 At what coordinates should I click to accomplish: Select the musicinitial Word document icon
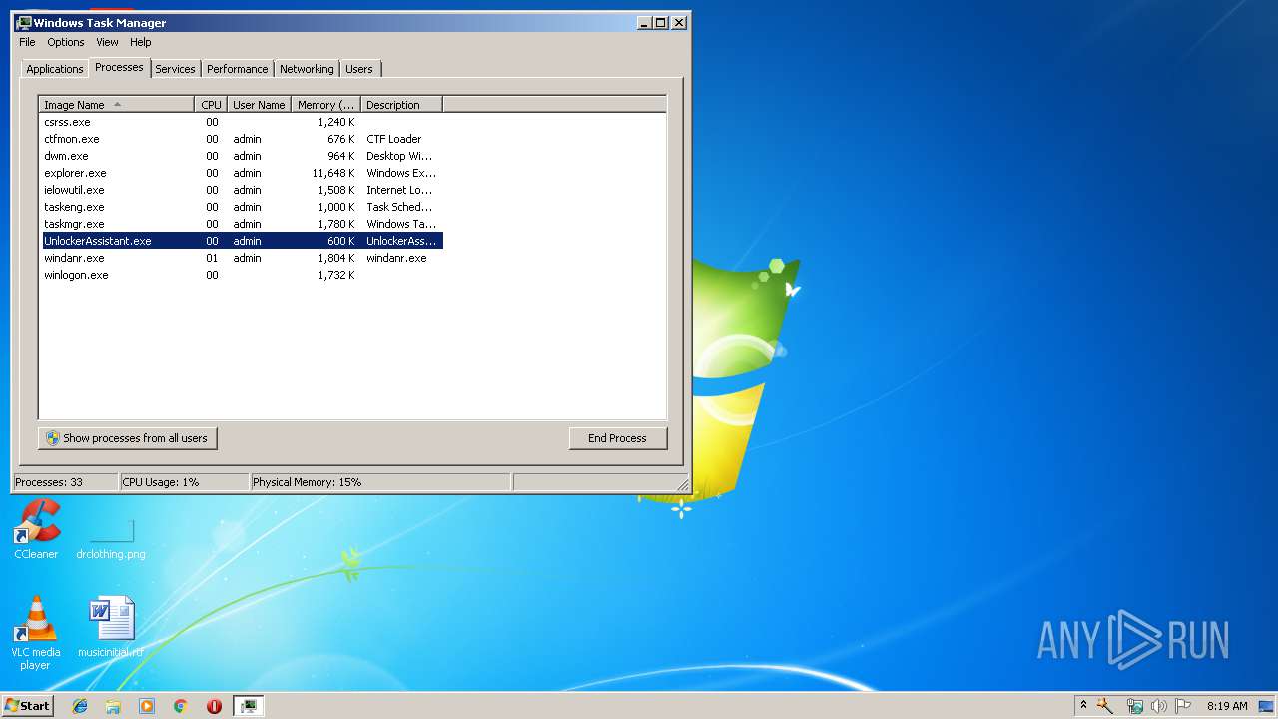pyautogui.click(x=111, y=627)
